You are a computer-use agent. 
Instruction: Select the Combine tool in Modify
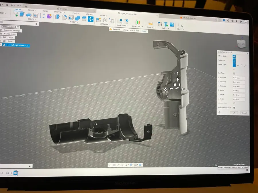tap(77, 18)
